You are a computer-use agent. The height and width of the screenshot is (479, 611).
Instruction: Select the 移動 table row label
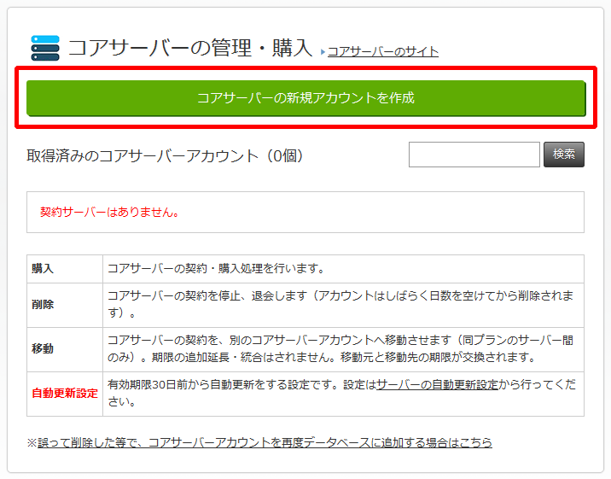pos(43,349)
